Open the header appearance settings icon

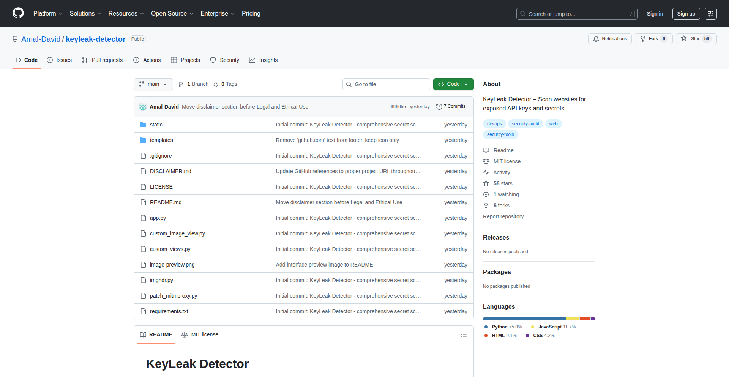pos(710,14)
